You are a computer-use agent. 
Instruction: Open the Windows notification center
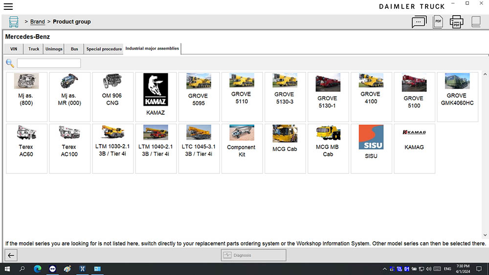[x=479, y=269]
